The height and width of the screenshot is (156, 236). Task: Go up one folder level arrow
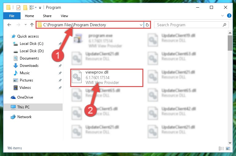pyautogui.click(x=32, y=25)
